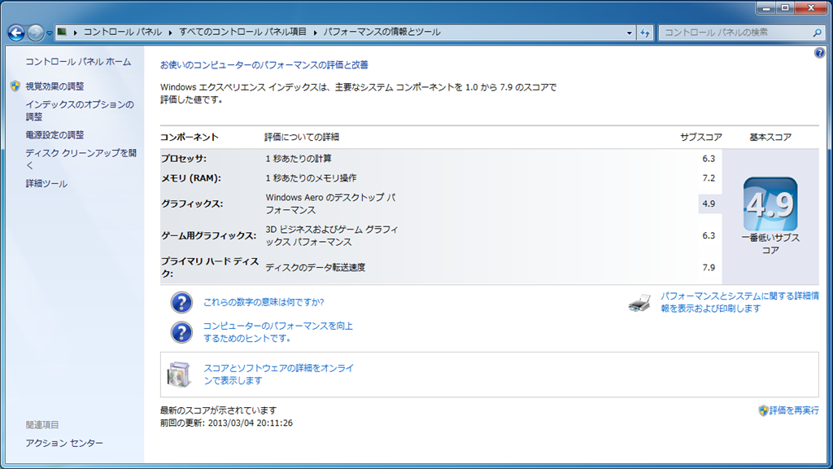
Task: Open the address bar history dropdown
Action: pyautogui.click(x=630, y=33)
